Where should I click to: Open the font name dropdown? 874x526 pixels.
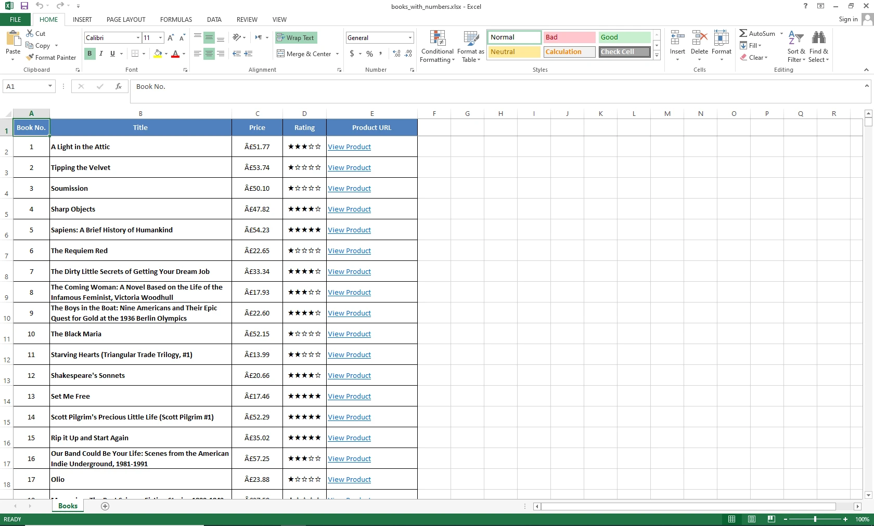coord(138,38)
